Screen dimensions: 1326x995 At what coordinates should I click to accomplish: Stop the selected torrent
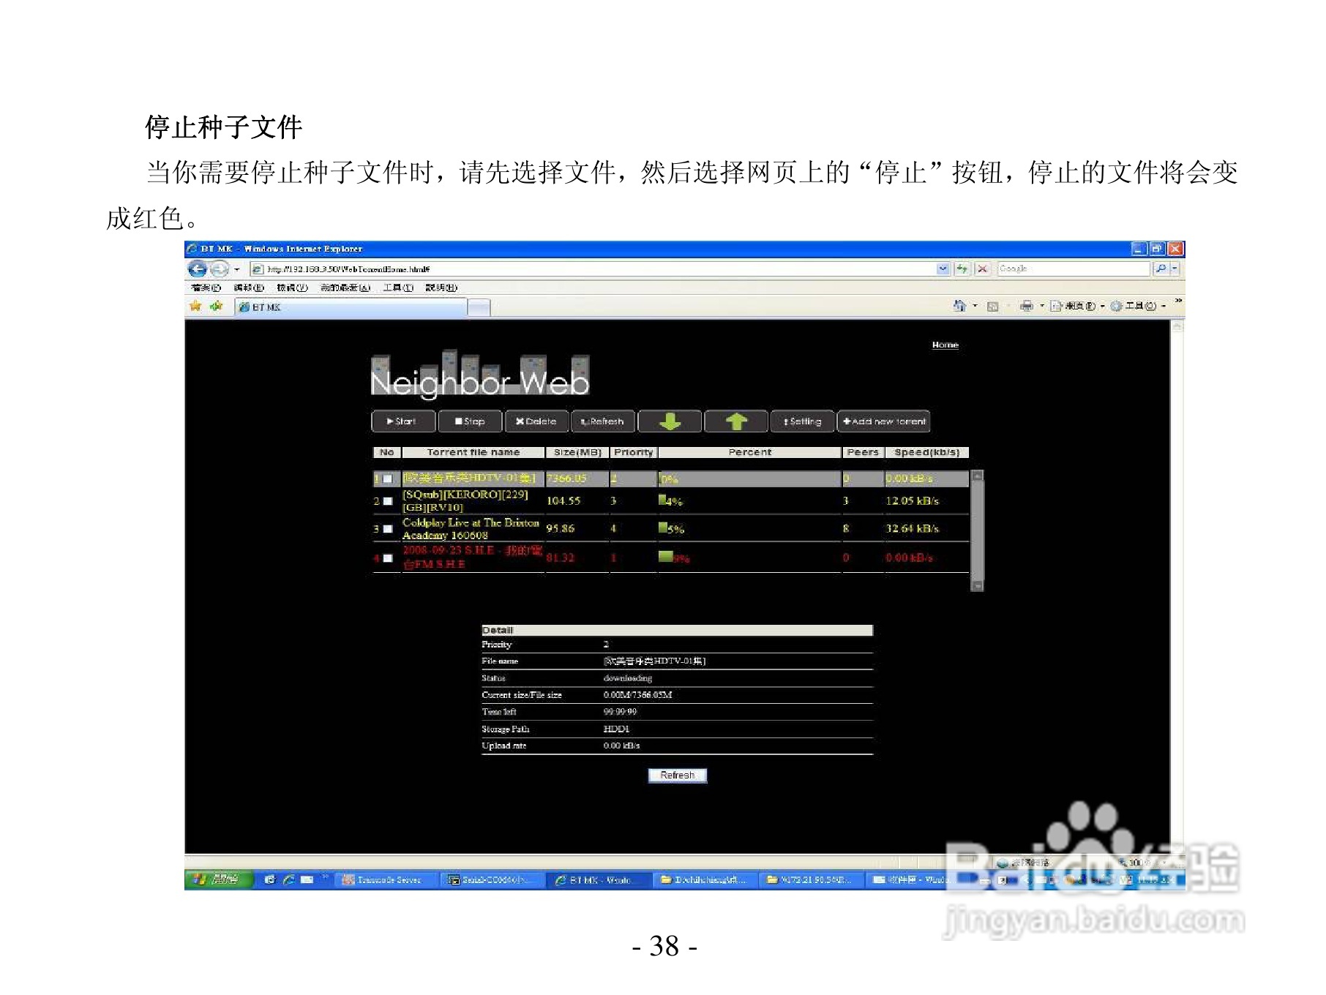pos(471,421)
